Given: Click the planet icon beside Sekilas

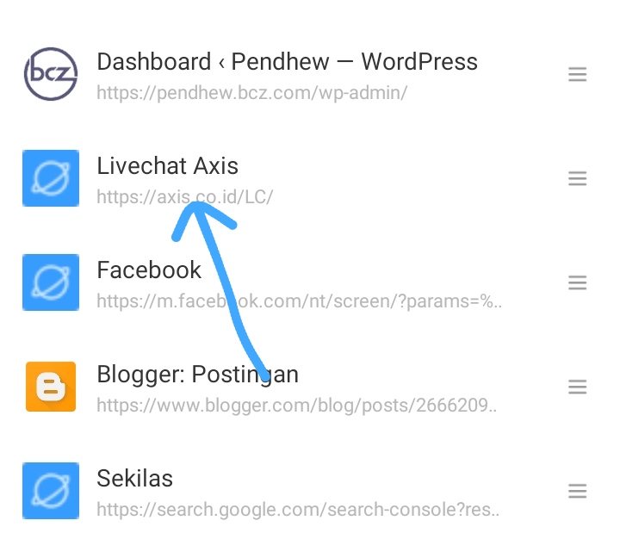Looking at the screenshot, I should [x=51, y=491].
